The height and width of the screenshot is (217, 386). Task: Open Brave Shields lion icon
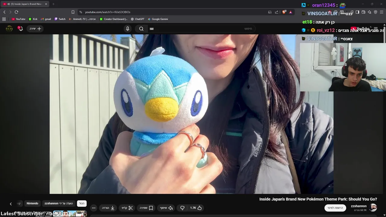coord(284,12)
